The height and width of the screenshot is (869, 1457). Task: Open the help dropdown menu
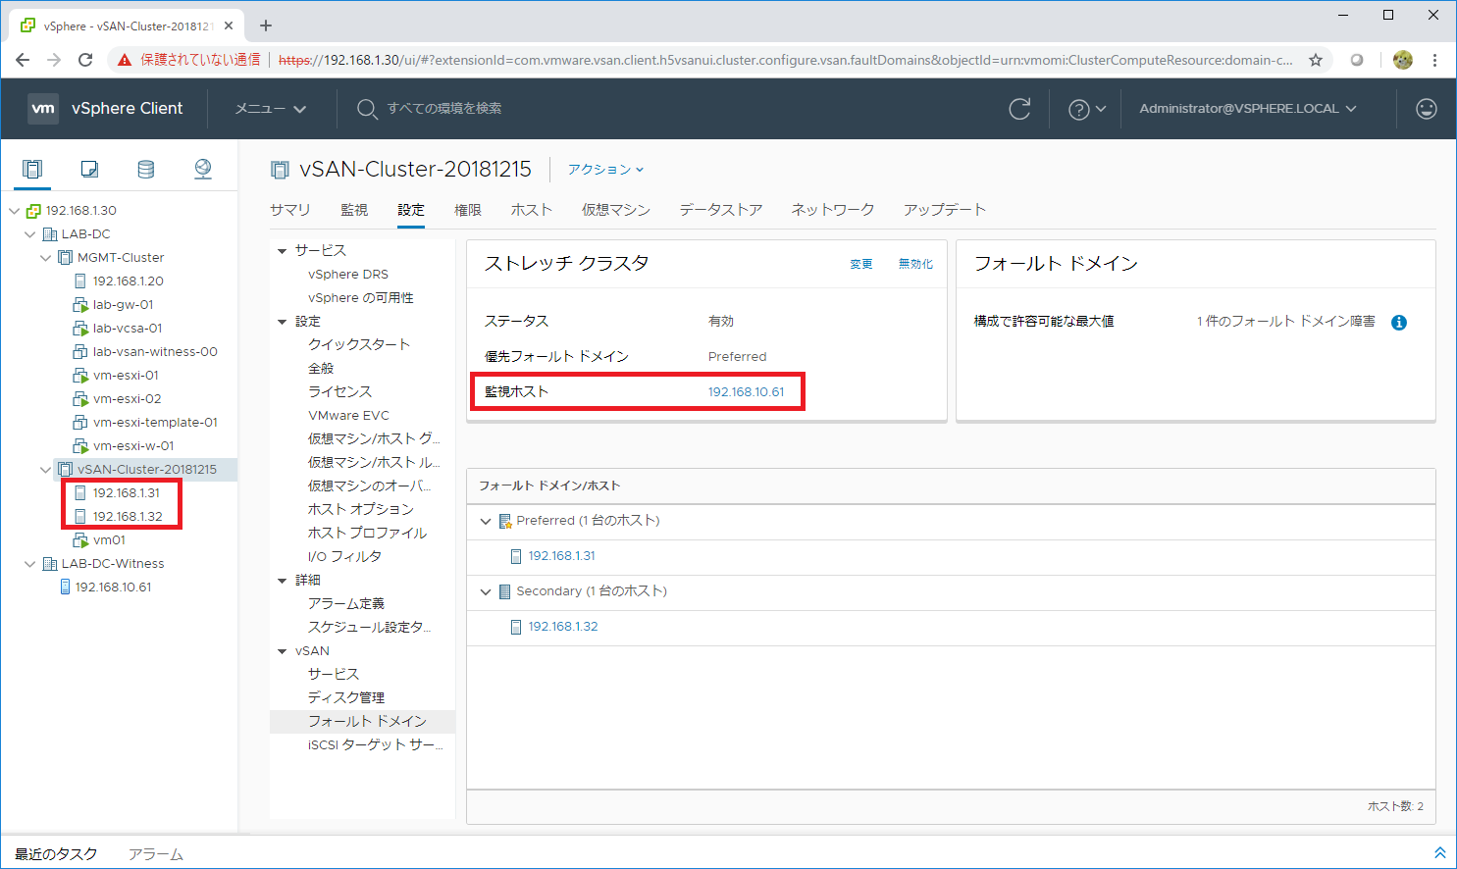[1086, 109]
